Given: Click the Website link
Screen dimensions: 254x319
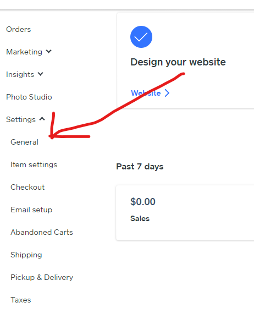Looking at the screenshot, I should coord(146,93).
